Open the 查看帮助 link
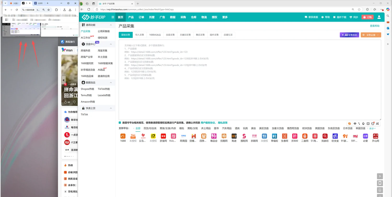 (375, 26)
